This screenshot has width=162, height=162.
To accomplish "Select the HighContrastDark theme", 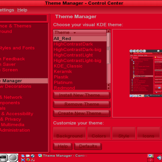I will (80, 44).
